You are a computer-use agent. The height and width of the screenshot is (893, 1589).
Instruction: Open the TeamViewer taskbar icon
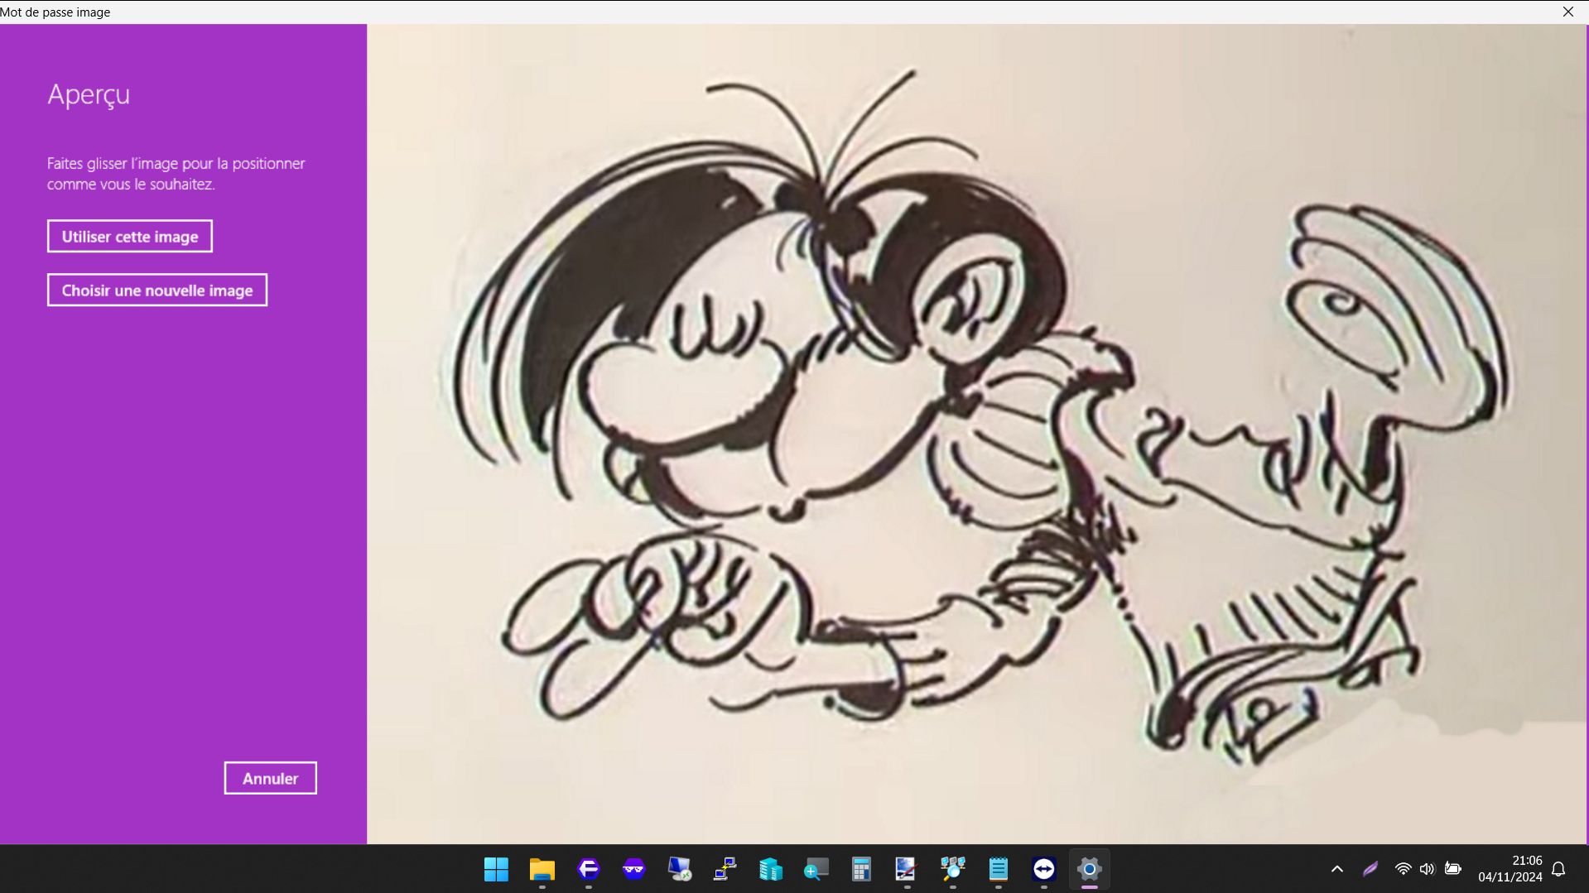[1044, 870]
